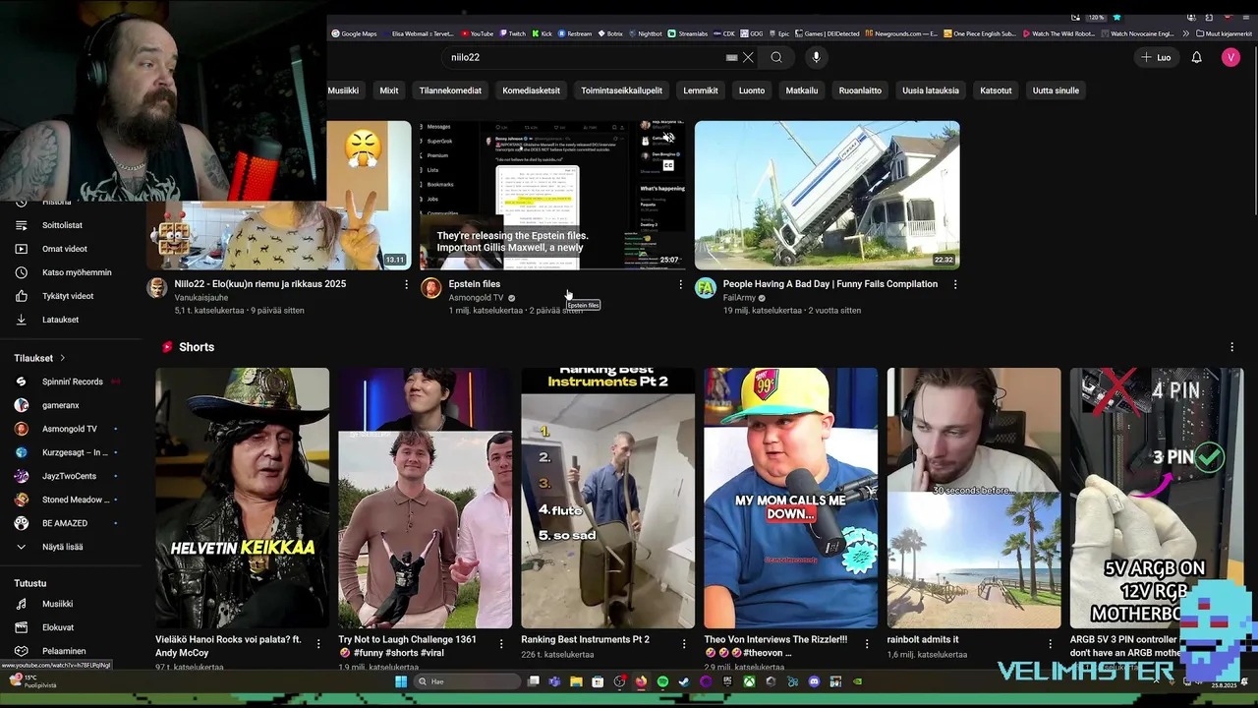
Task: Select the Toimintaseikkailupelit filter chip
Action: click(621, 90)
